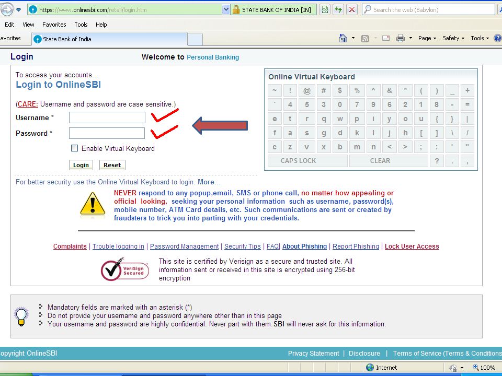This screenshot has width=502, height=376.
Task: Click the CARE link
Action: pos(28,104)
